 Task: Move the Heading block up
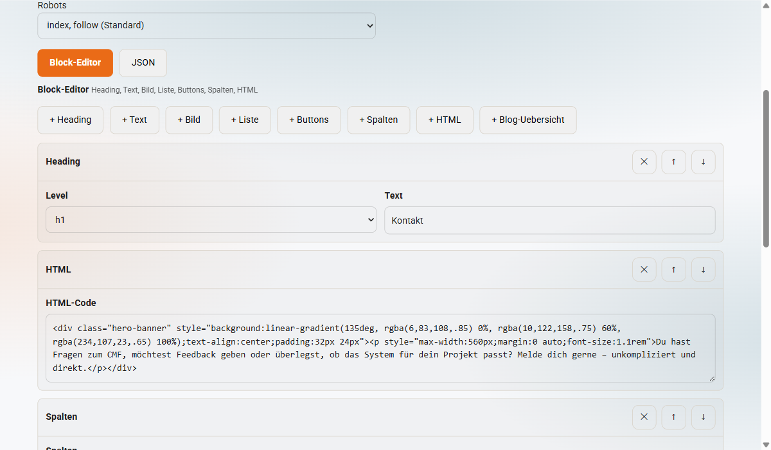coord(673,161)
